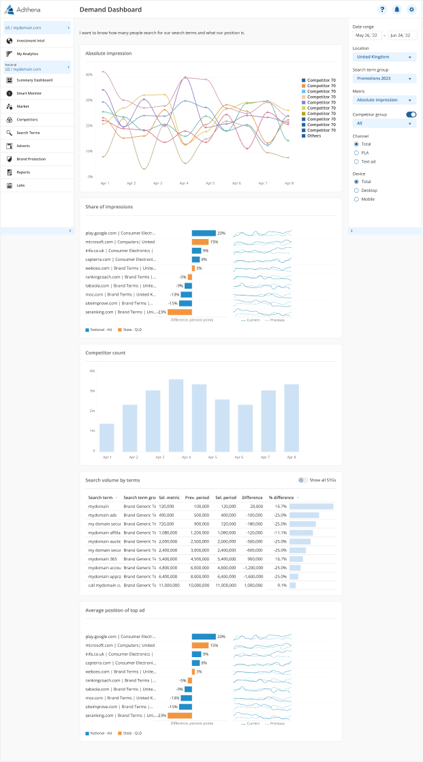This screenshot has height=762, width=423.
Task: Click the notifications bell icon
Action: tap(397, 10)
